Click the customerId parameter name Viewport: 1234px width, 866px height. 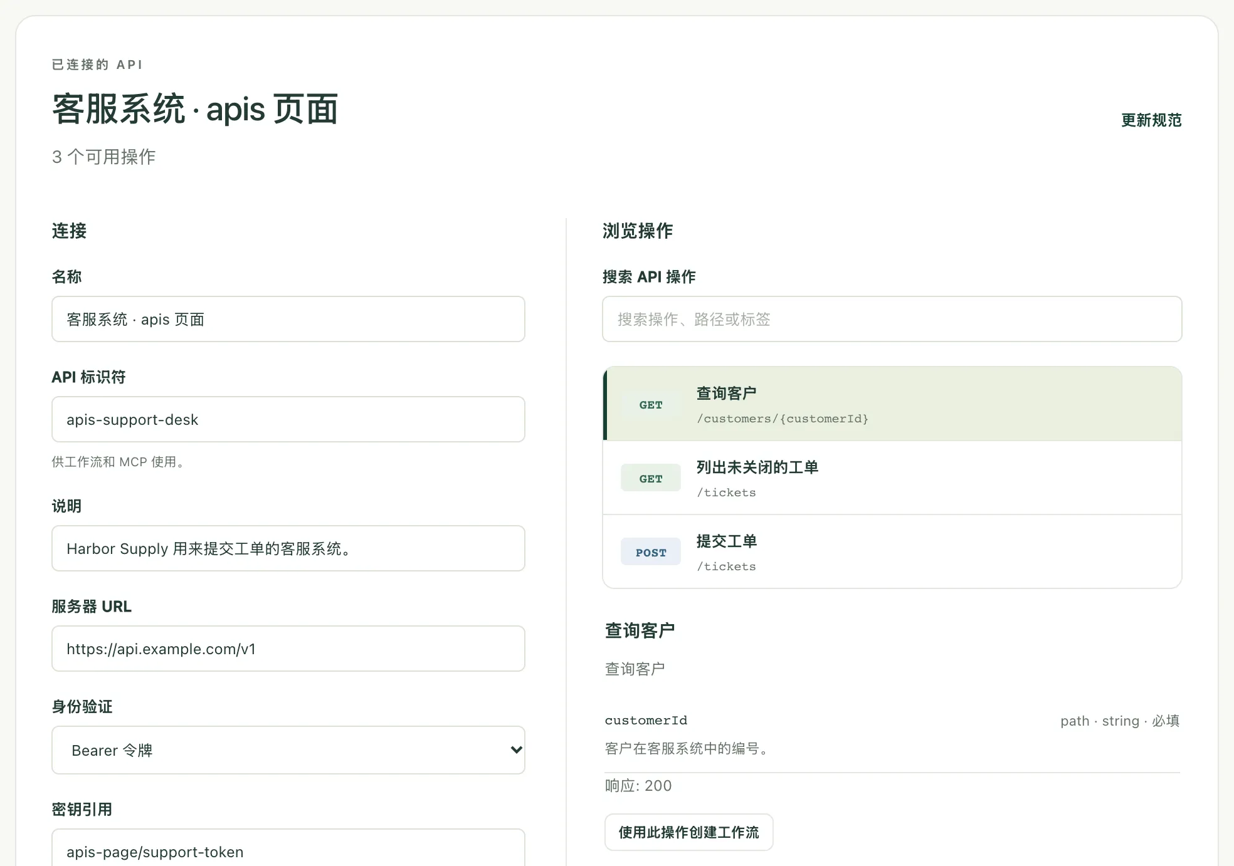(646, 721)
